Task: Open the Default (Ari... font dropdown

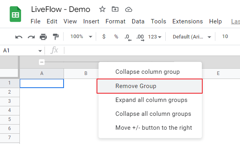Action: [192, 37]
